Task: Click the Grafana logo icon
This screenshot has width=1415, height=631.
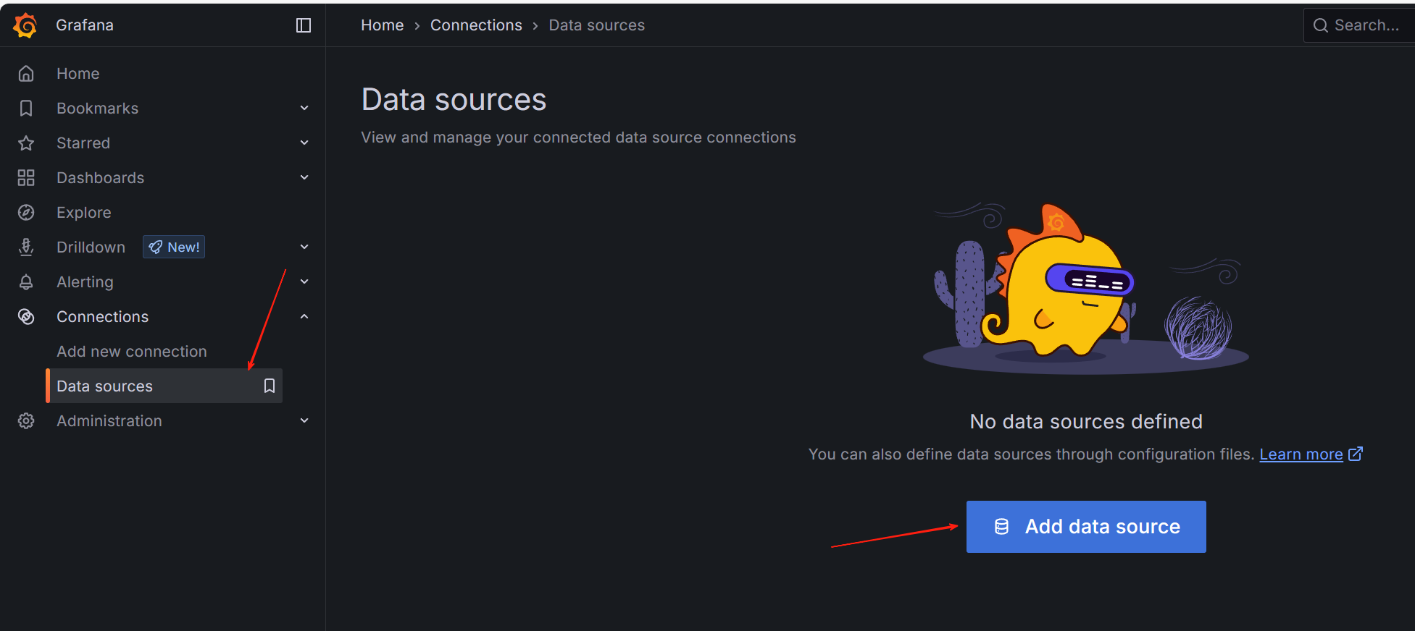Action: click(x=25, y=25)
